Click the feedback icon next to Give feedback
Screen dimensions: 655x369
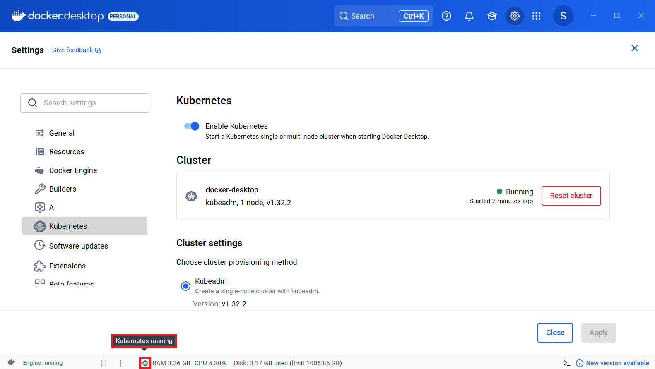click(98, 50)
